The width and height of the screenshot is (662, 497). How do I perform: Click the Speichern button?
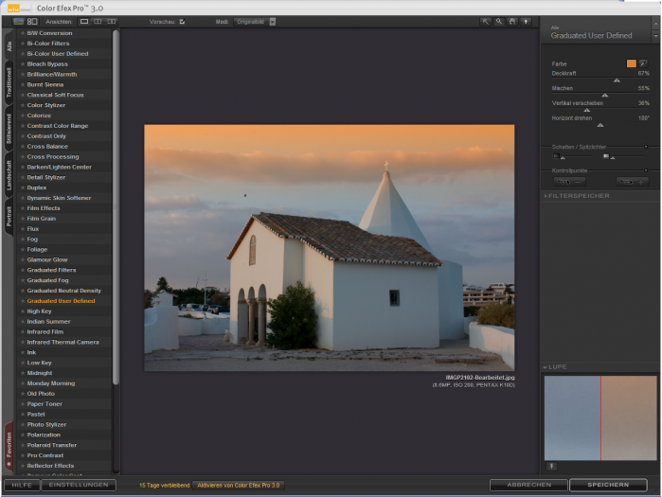[607, 485]
